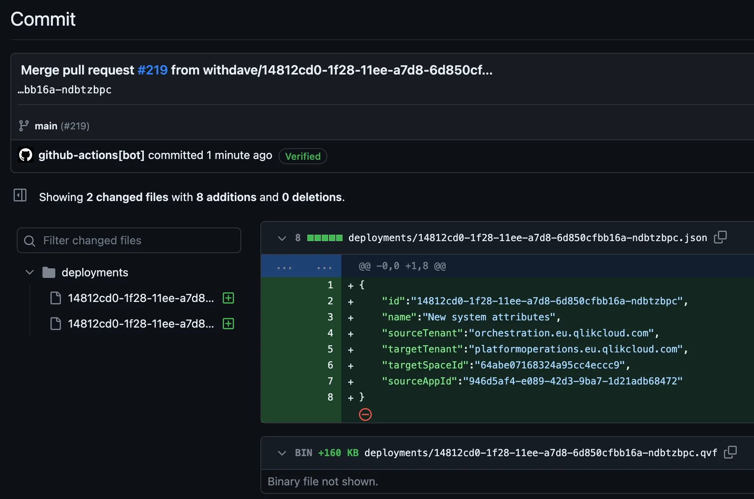Collapse the JSON diff using its chevron
This screenshot has height=499, width=754.
coord(282,238)
